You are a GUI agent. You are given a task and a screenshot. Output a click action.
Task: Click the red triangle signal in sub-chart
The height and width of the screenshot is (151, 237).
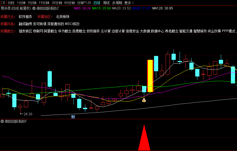point(144,137)
